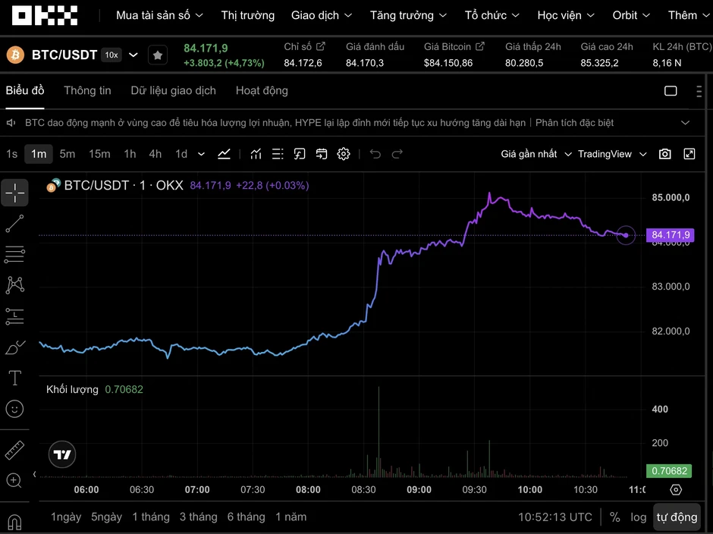713x534 pixels.
Task: Set range to 1ngày
Action: tap(66, 517)
